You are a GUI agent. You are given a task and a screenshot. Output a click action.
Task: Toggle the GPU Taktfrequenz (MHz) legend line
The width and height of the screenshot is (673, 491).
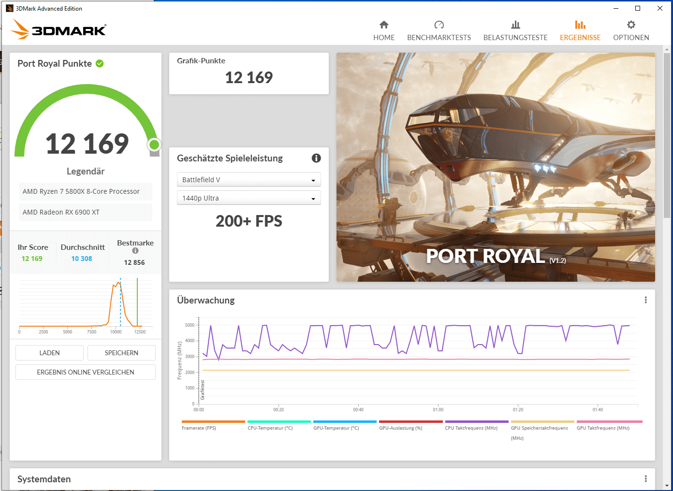click(x=609, y=425)
